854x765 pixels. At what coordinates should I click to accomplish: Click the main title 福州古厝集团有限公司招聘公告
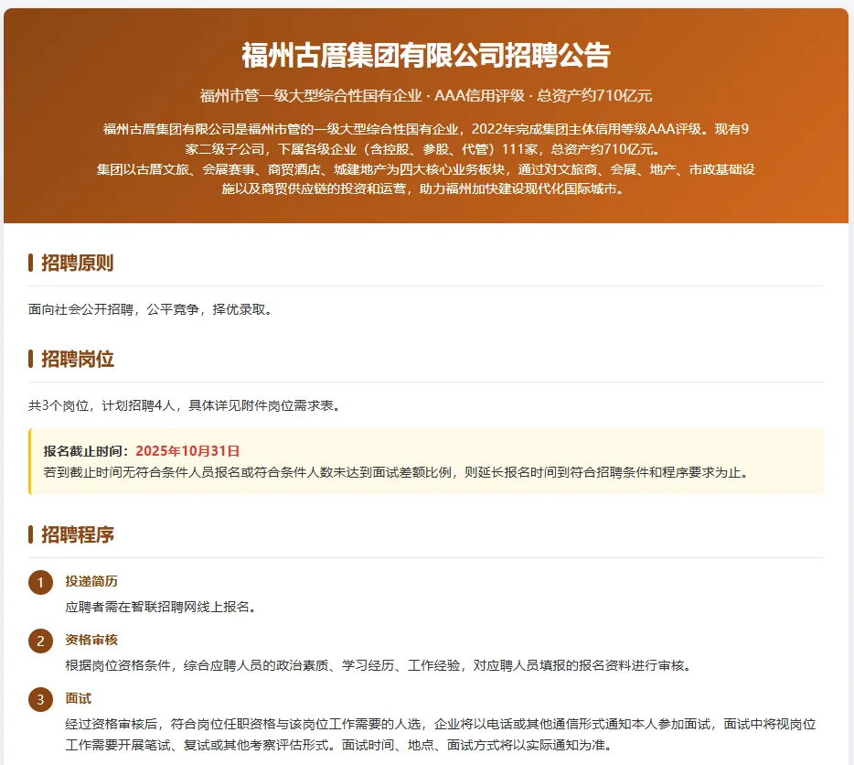[426, 55]
